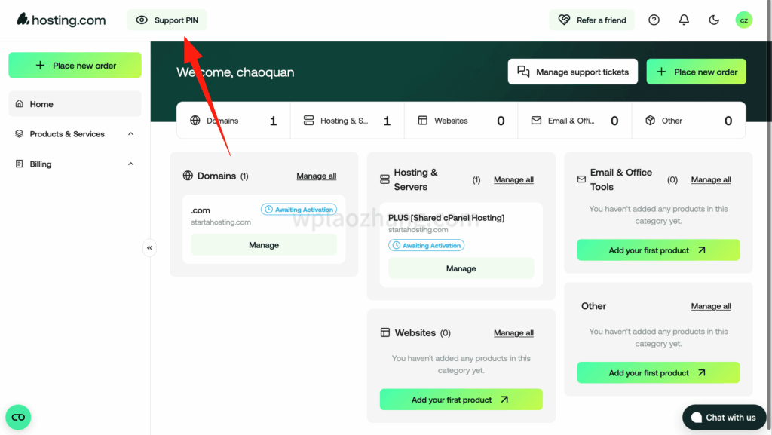Image resolution: width=772 pixels, height=435 pixels.
Task: Click the round widget icon at bottom left
Action: (18, 417)
